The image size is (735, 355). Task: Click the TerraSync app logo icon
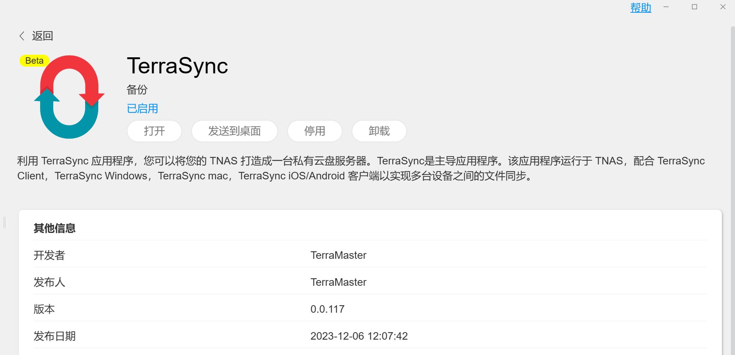(69, 97)
